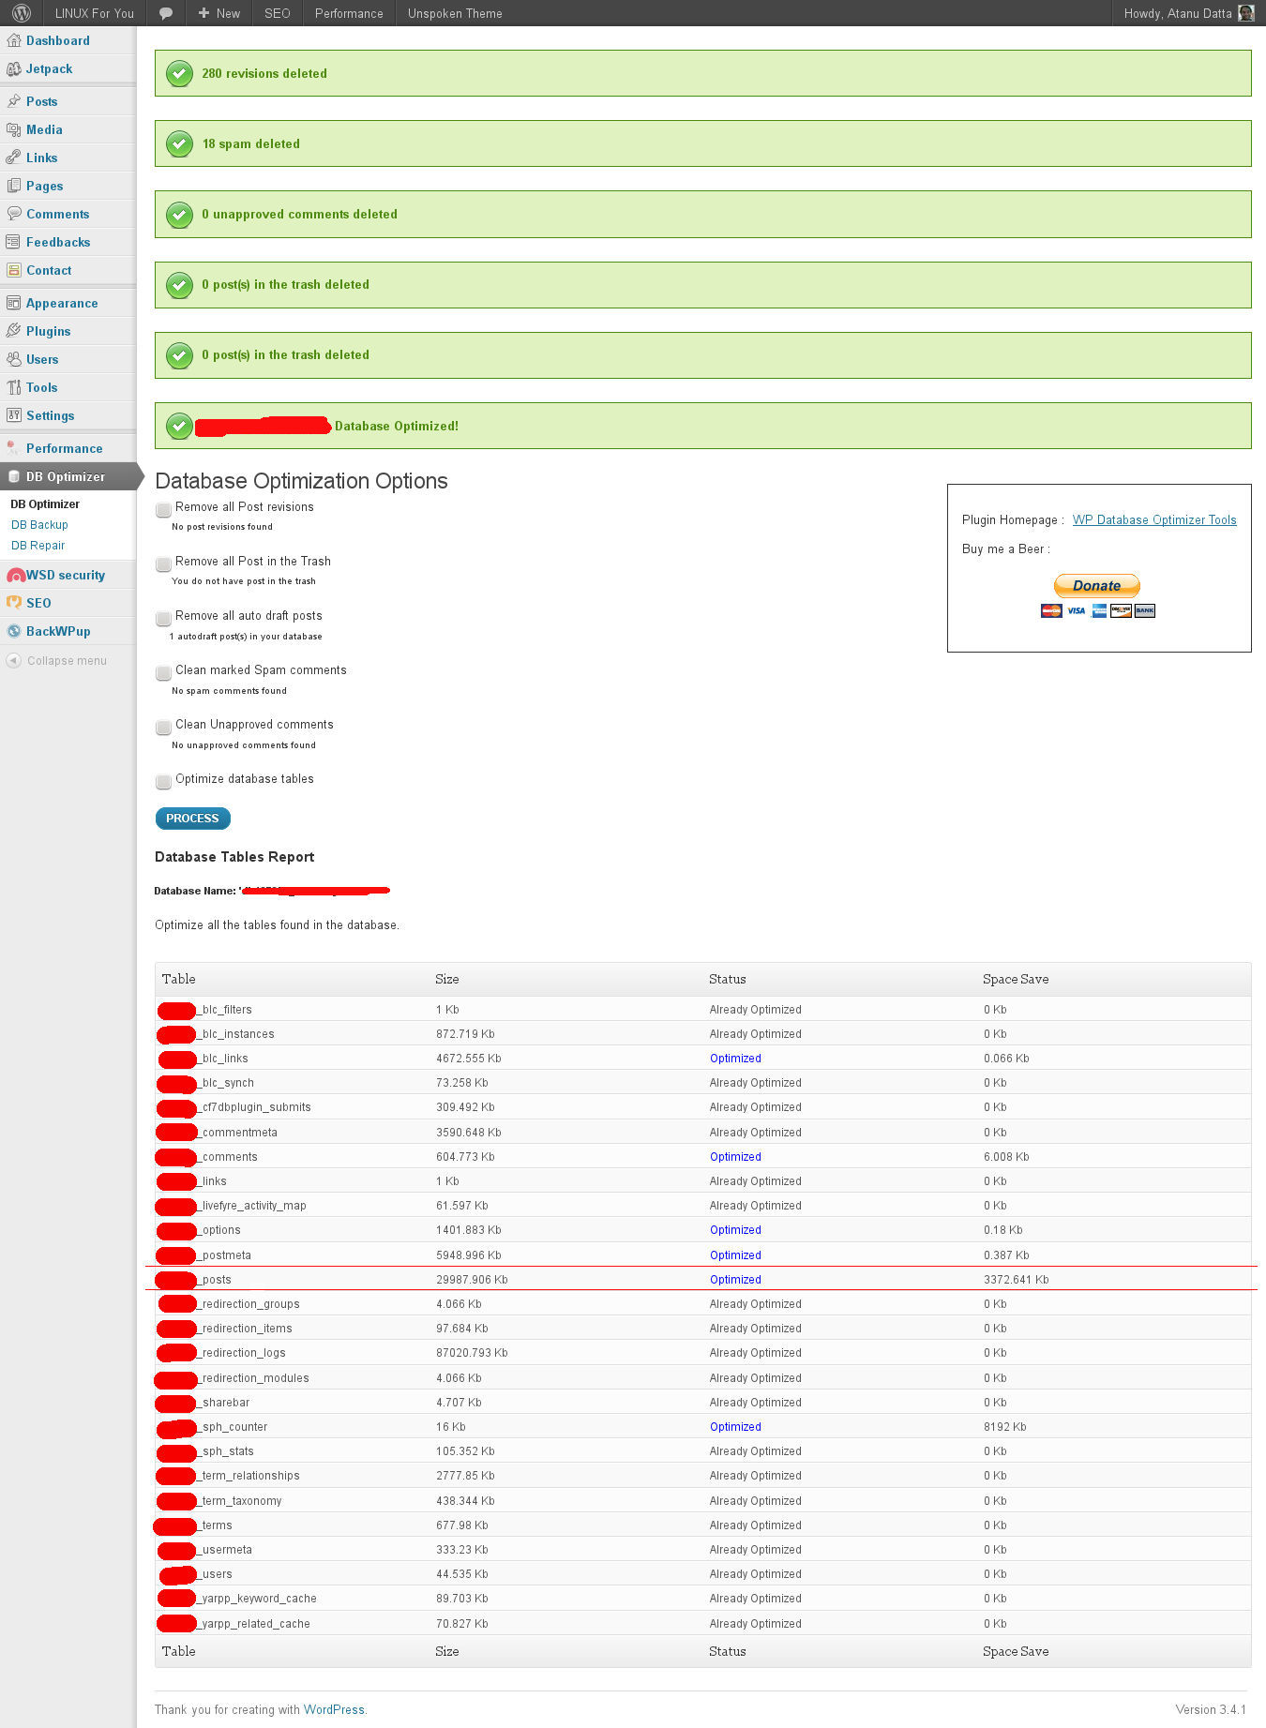
Task: Click the 0 unapproved comments deleted message
Action: pos(299,214)
